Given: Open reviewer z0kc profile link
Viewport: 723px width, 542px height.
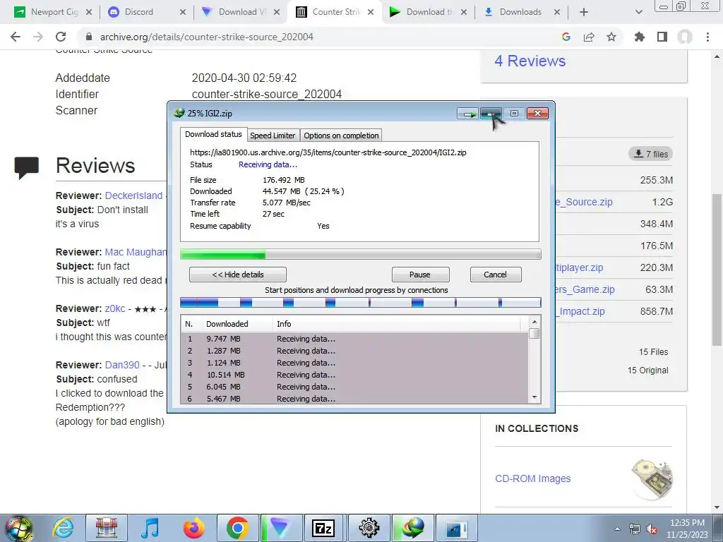Looking at the screenshot, I should (x=115, y=308).
